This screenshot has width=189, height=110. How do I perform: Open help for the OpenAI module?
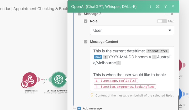click(165, 6)
